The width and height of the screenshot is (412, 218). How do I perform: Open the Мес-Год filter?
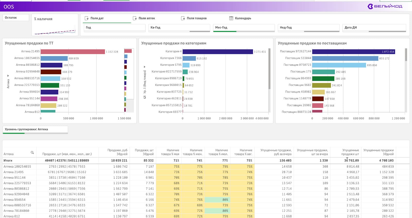[x=244, y=28]
